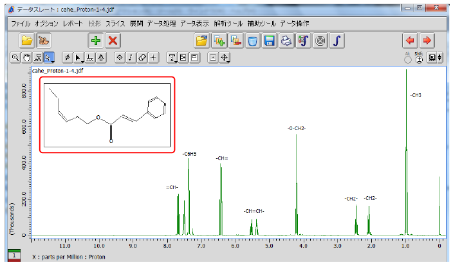Image resolution: width=453 pixels, height=267 pixels.
Task: Click the folder with blue arrow icon
Action: coord(201,41)
